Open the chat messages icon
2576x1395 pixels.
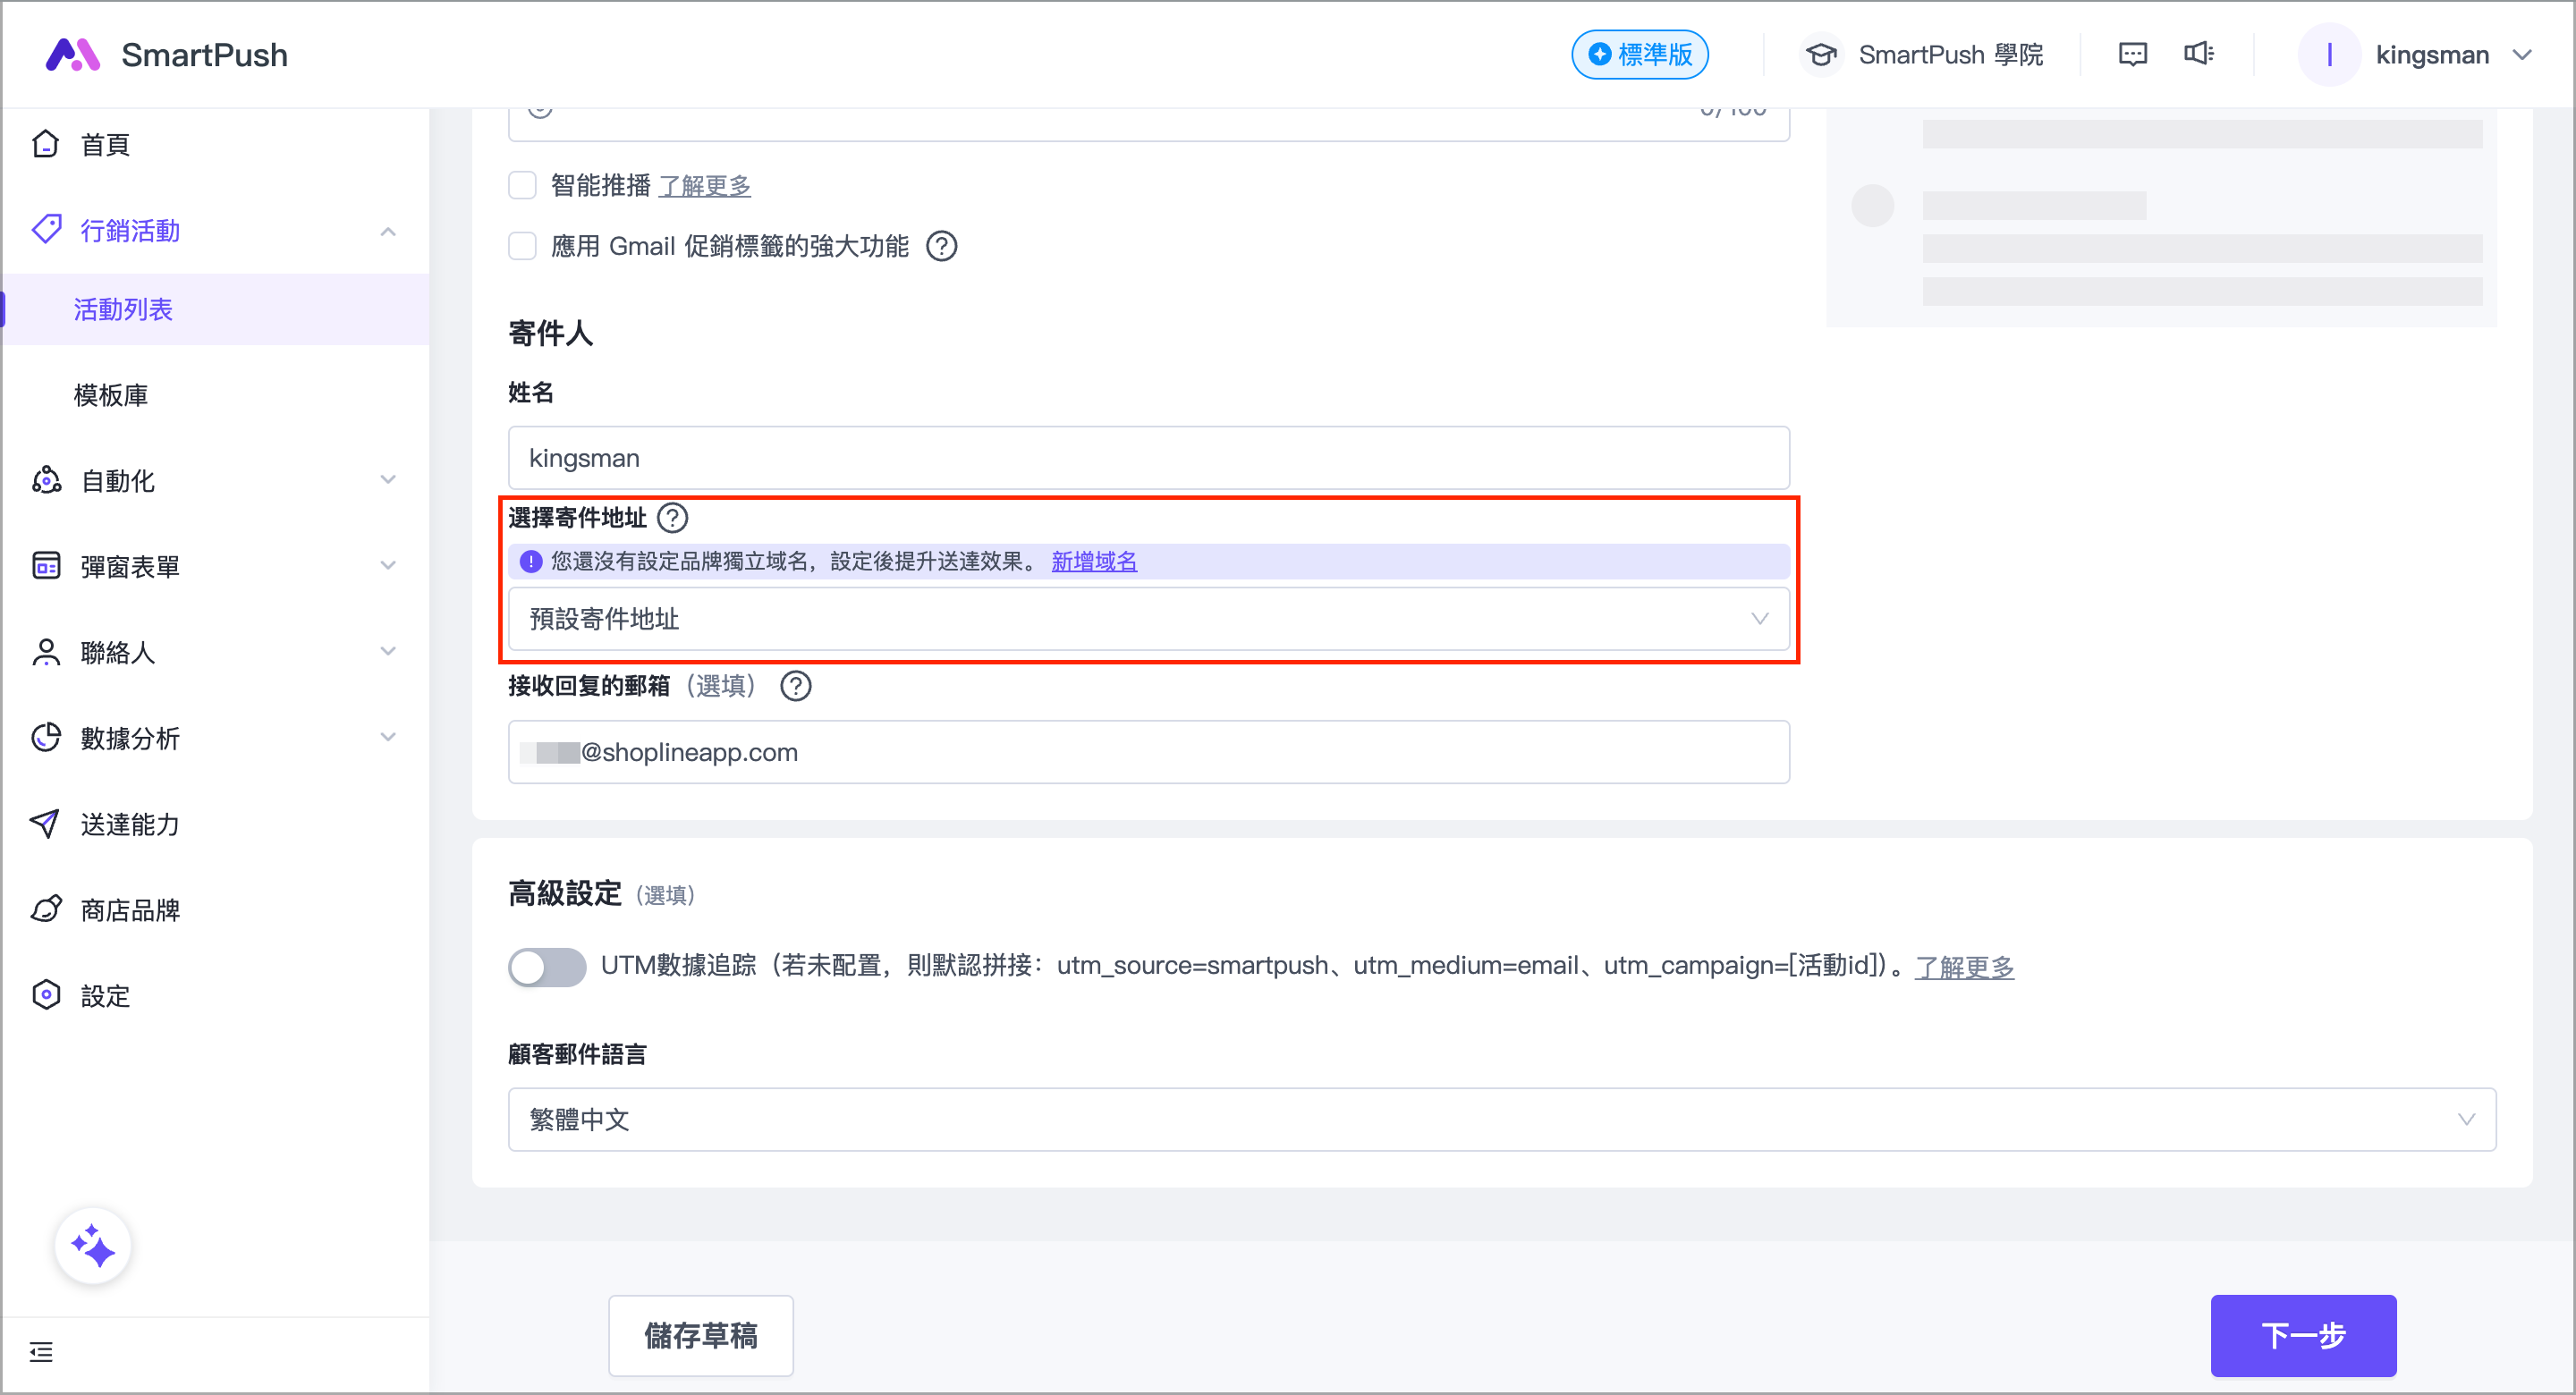pos(2132,54)
